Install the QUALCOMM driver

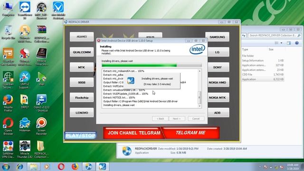point(82,52)
